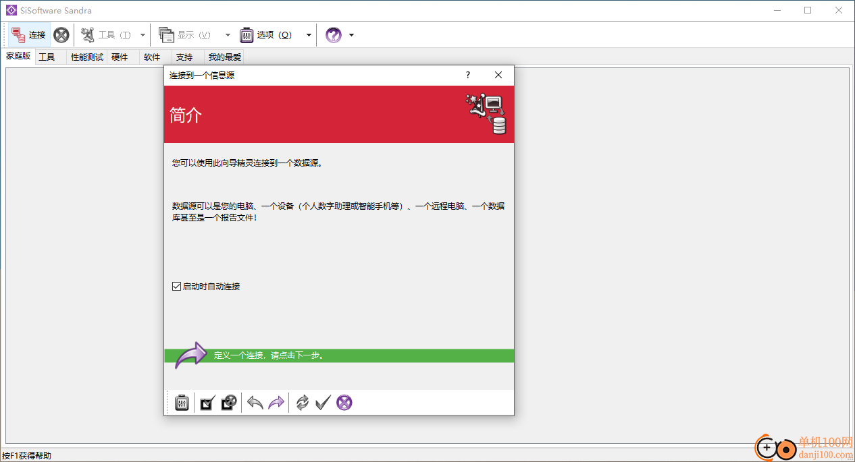This screenshot has width=855, height=462.
Task: Switch to the 家庭版 tab
Action: [x=19, y=57]
